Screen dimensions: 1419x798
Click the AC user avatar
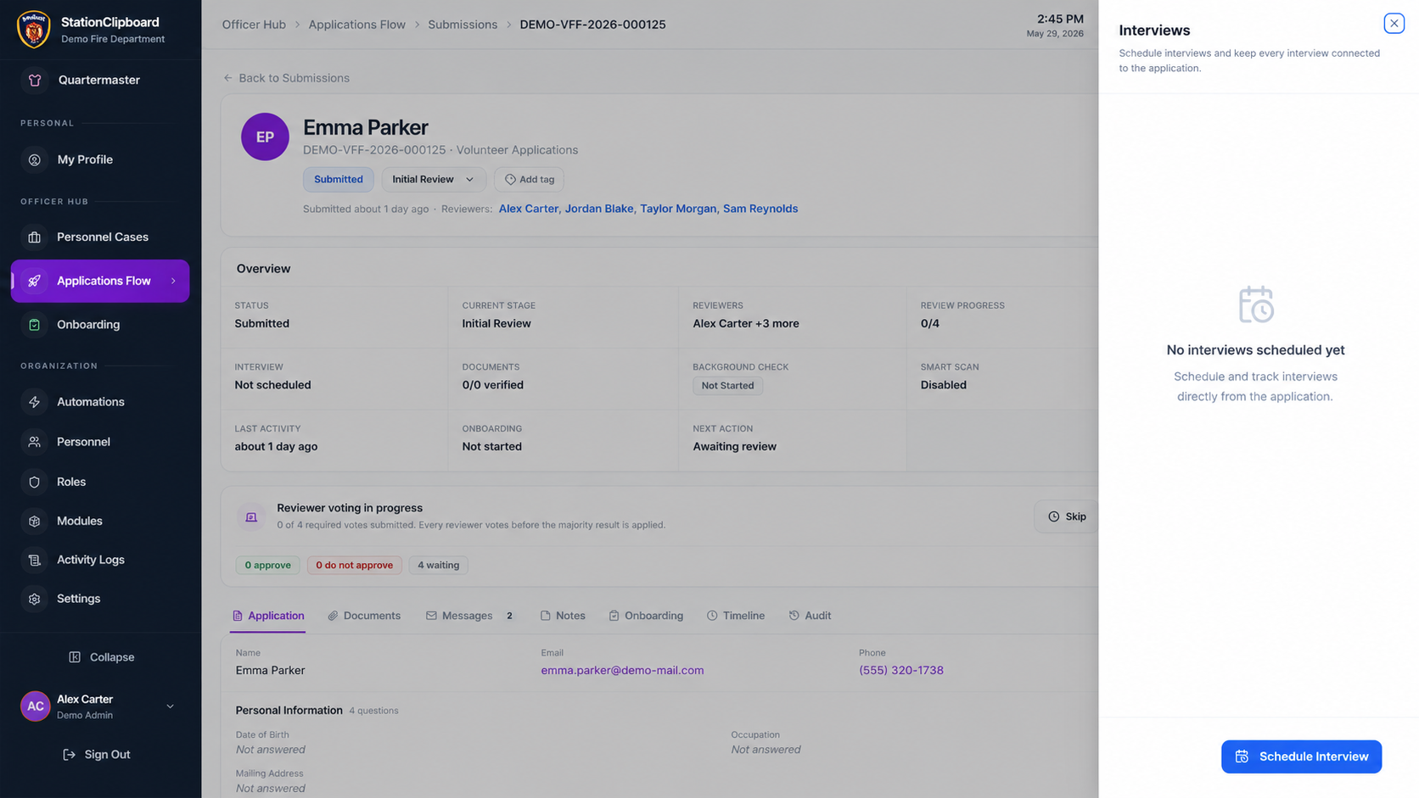(x=35, y=706)
